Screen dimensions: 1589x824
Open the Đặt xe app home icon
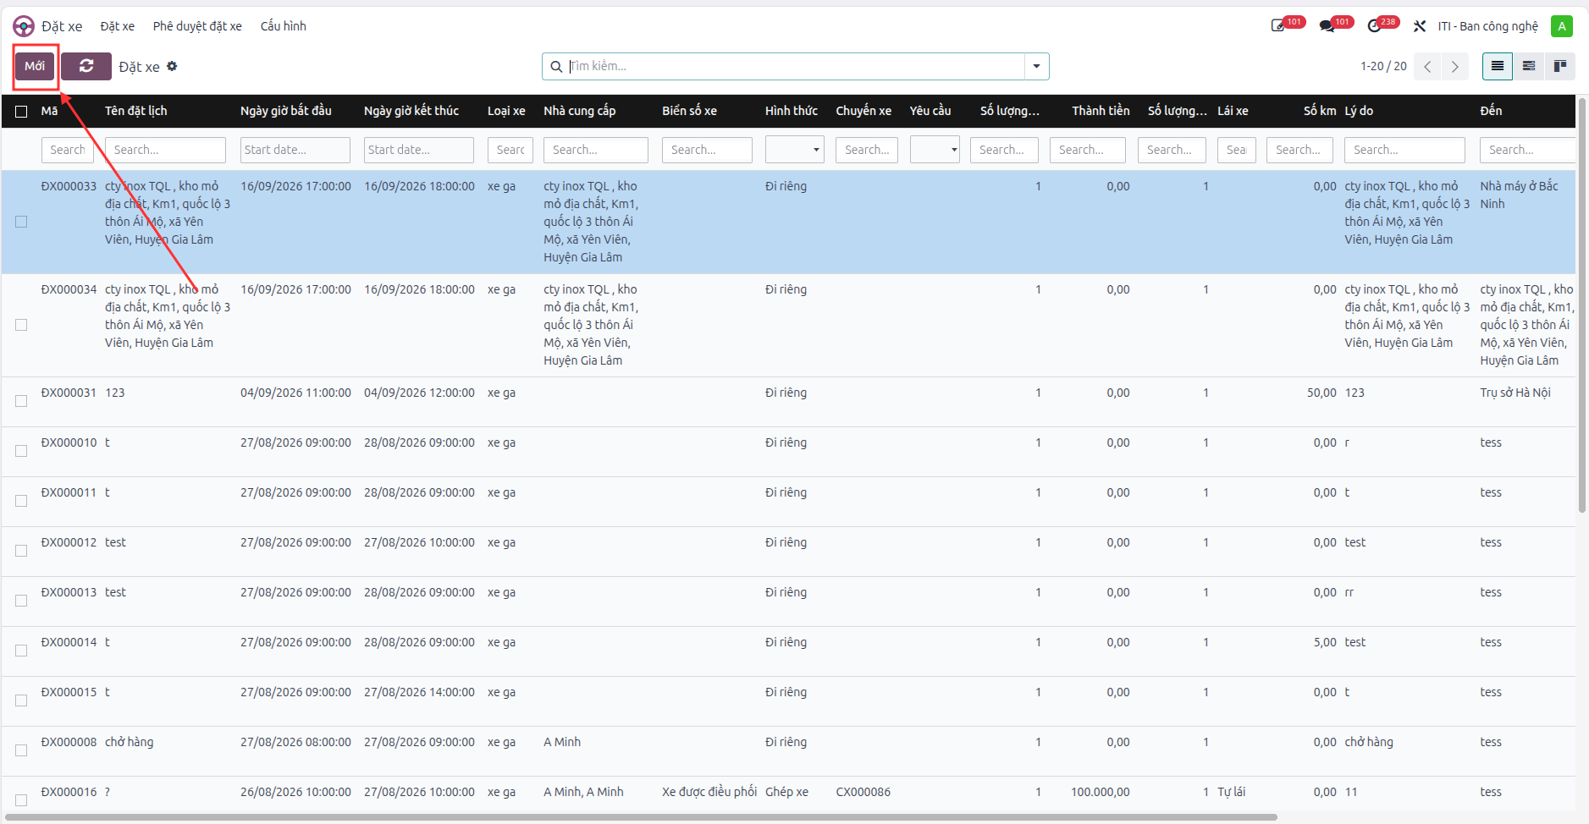click(x=24, y=26)
